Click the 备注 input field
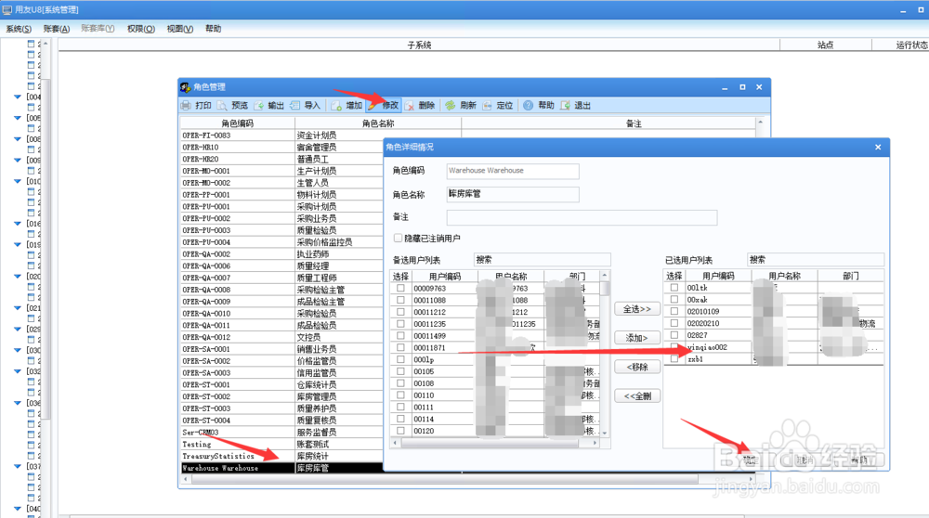This screenshot has height=518, width=929. [582, 217]
